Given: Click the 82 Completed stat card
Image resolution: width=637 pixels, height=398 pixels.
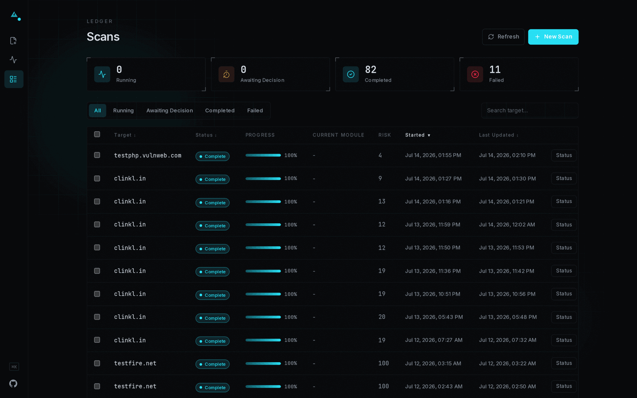Looking at the screenshot, I should click(395, 74).
